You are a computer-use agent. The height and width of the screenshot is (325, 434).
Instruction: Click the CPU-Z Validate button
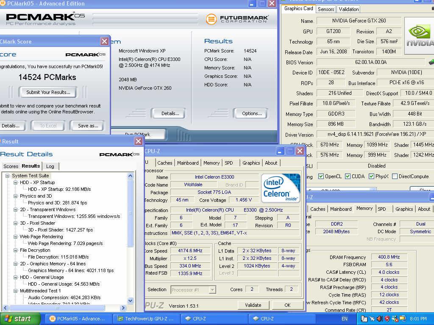(253, 305)
